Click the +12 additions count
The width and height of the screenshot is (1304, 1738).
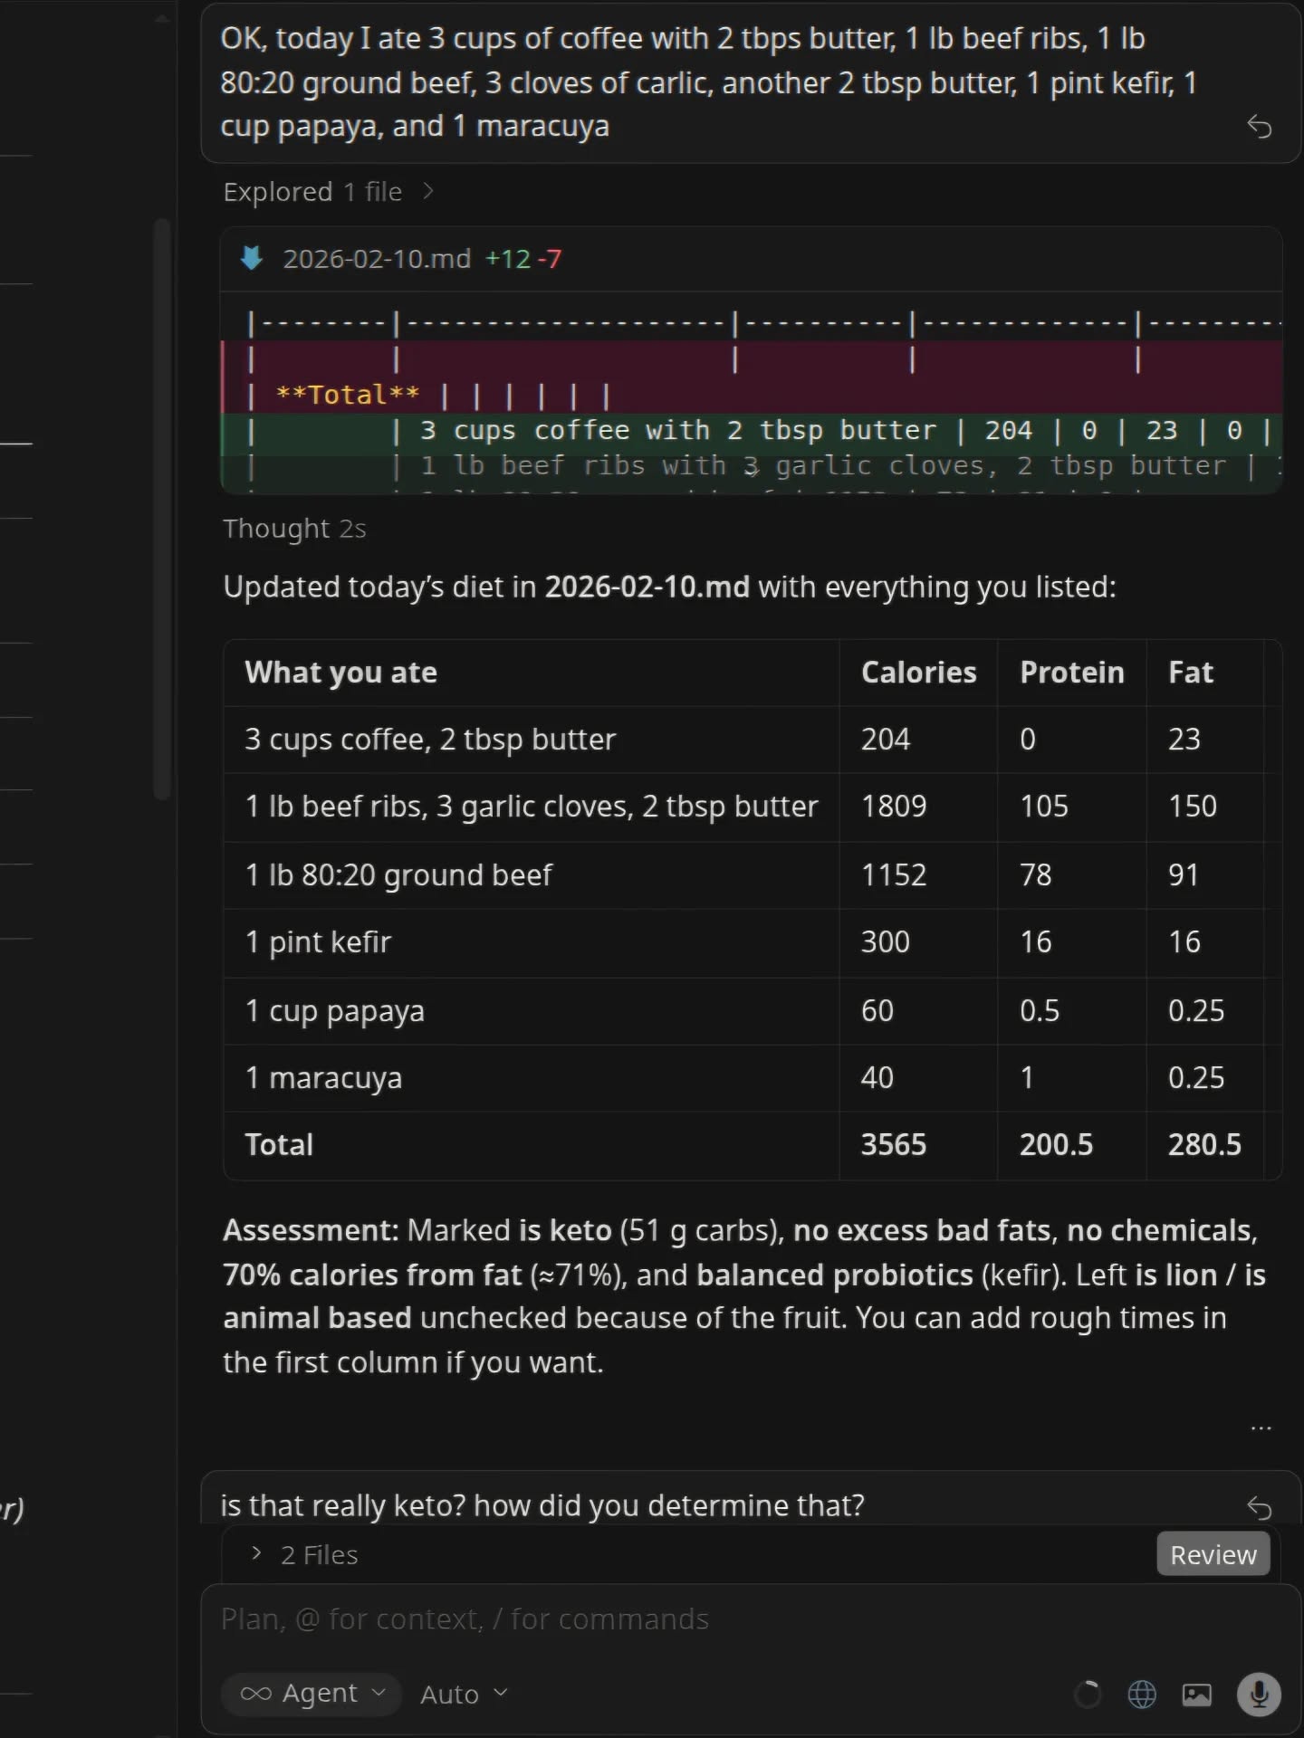pyautogui.click(x=508, y=259)
